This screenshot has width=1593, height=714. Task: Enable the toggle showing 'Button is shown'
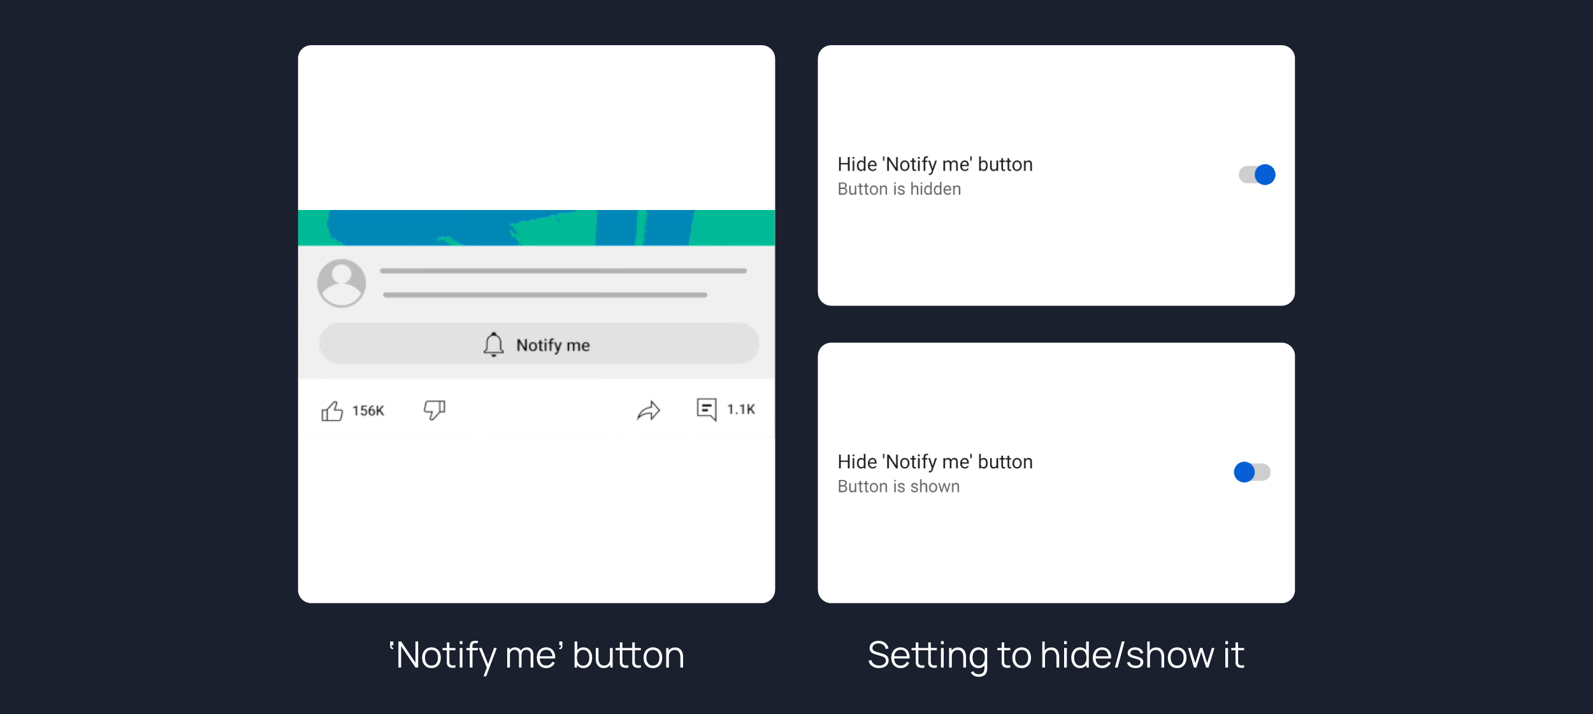[x=1251, y=472]
